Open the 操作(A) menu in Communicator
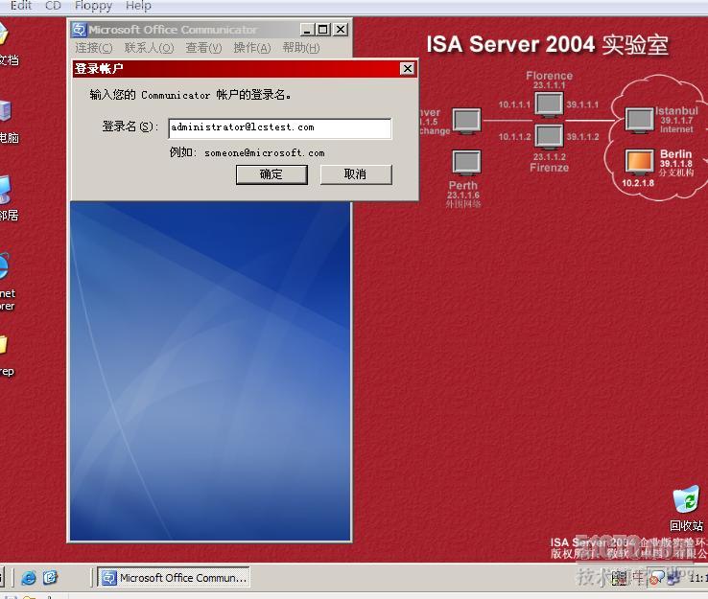The image size is (708, 599). tap(252, 48)
